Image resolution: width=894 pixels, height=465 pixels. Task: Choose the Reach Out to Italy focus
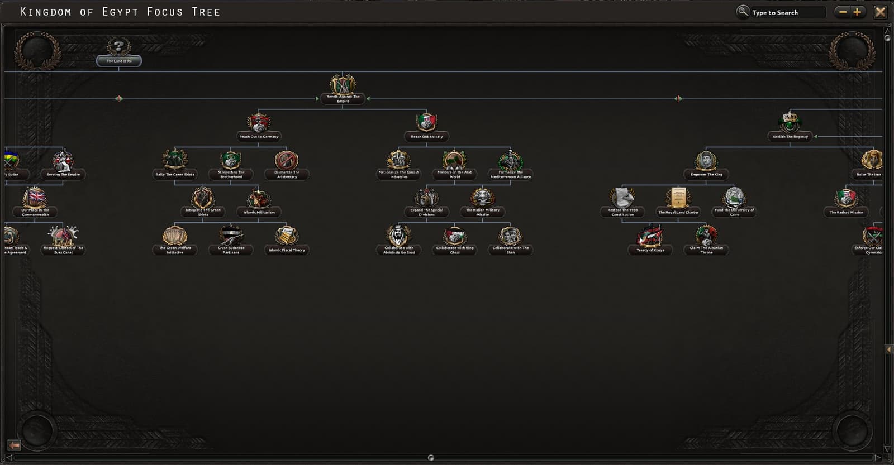coord(426,127)
